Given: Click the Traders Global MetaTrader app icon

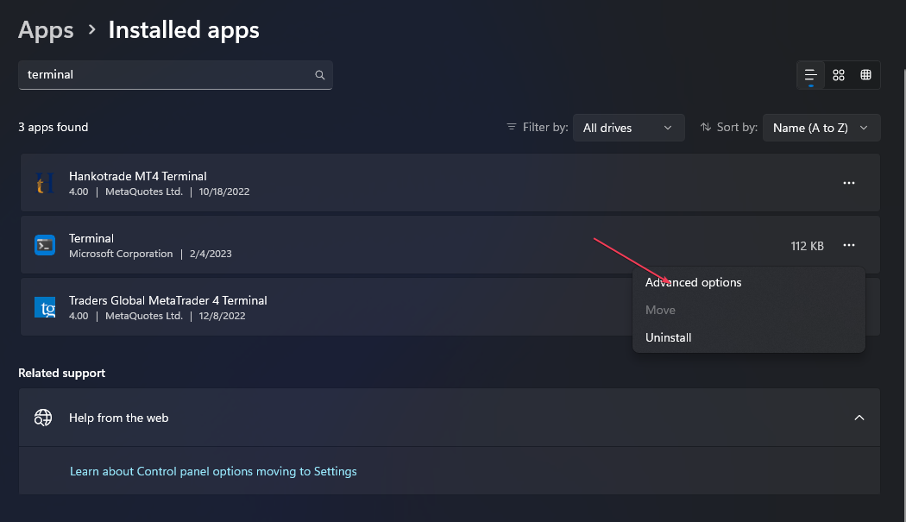Looking at the screenshot, I should coord(45,307).
